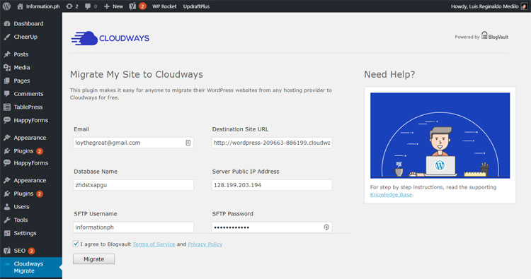
Task: Click the Migrate button
Action: coord(93,259)
